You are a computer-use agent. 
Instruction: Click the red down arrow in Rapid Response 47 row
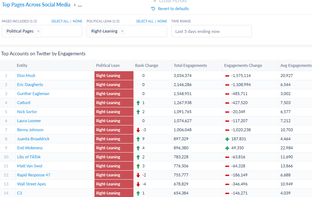tap(138, 175)
